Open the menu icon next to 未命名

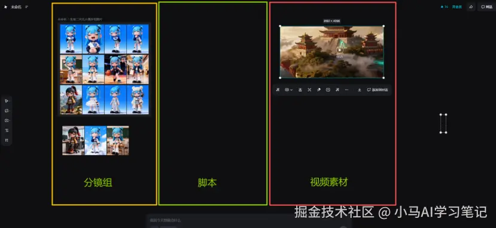(x=26, y=7)
